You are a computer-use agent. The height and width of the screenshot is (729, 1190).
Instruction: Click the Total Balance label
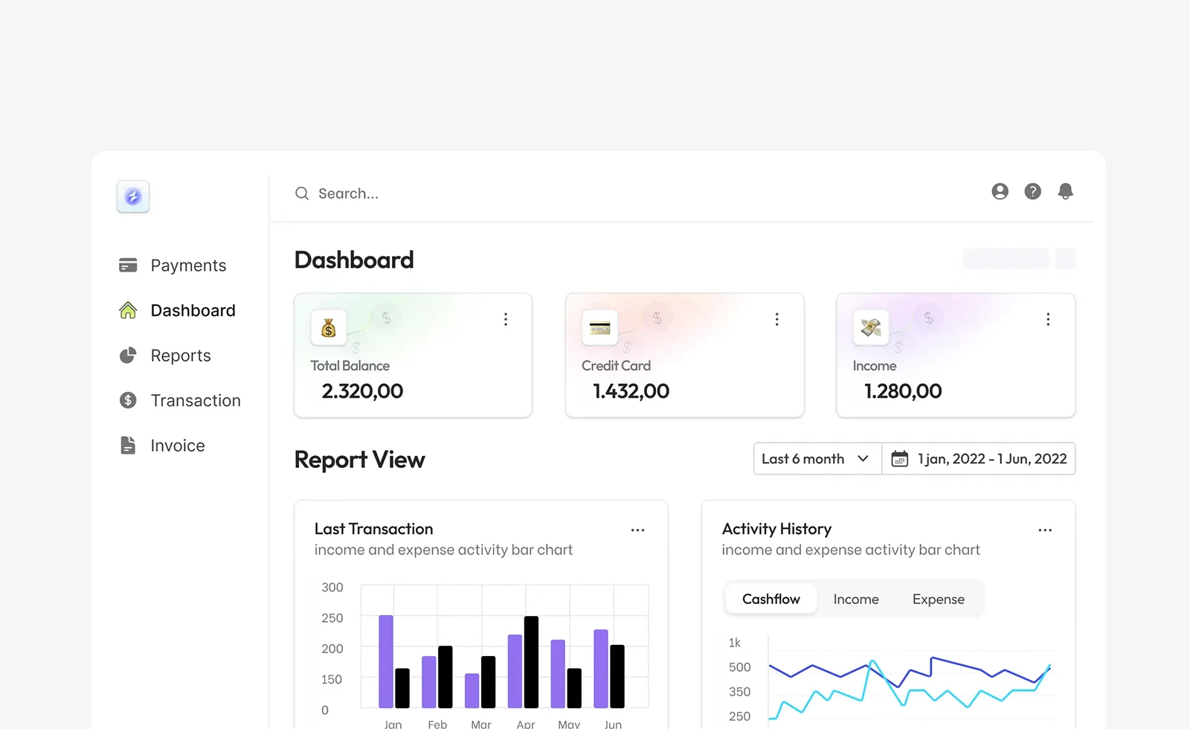pos(350,366)
